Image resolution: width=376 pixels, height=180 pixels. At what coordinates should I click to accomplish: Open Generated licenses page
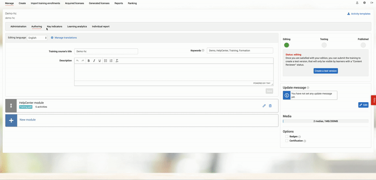click(99, 3)
